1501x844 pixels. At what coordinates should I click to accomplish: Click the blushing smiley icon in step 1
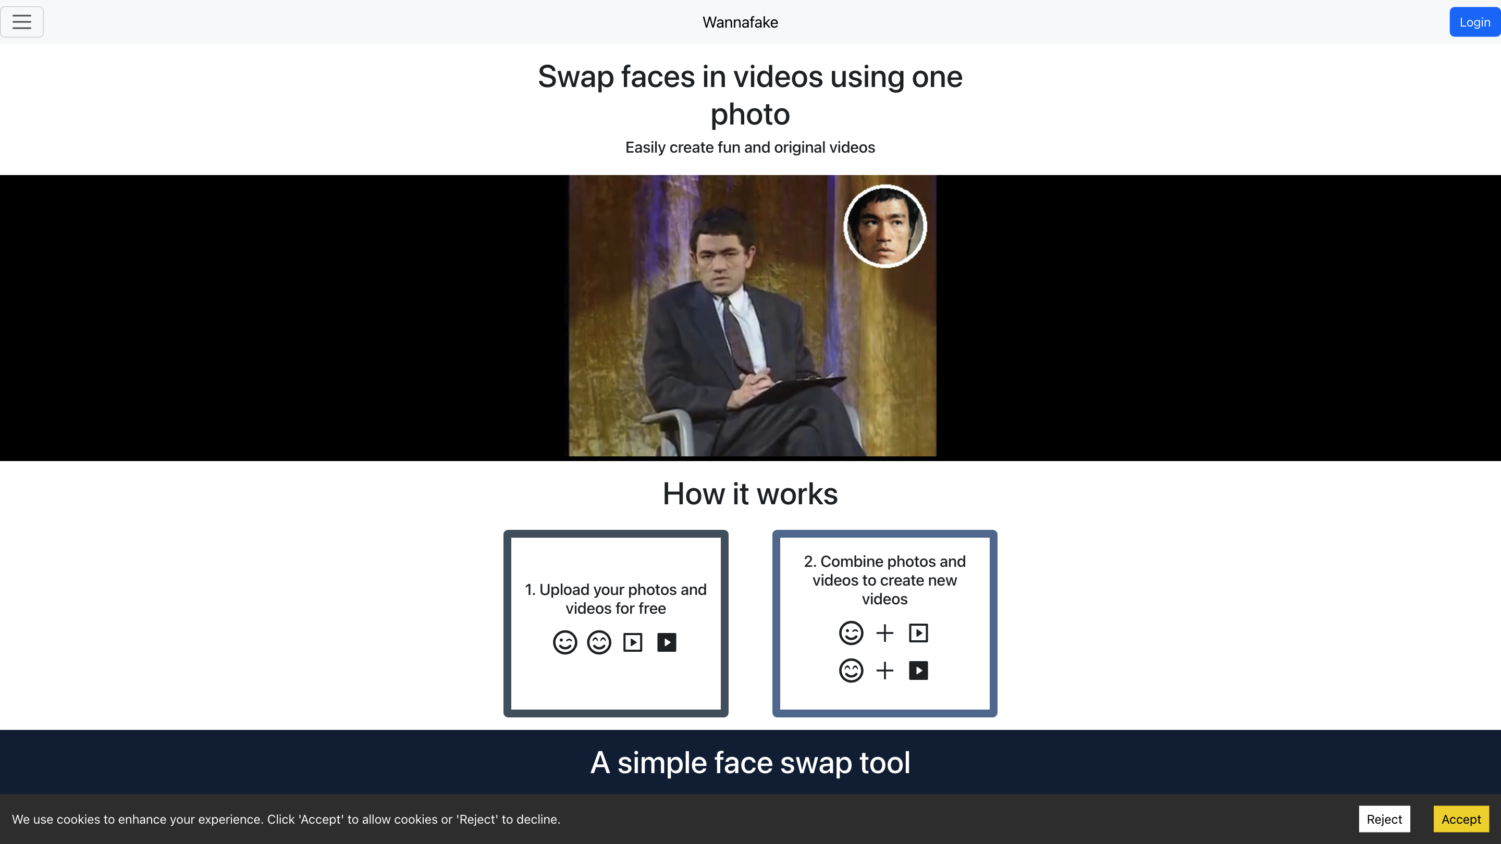pyautogui.click(x=598, y=642)
